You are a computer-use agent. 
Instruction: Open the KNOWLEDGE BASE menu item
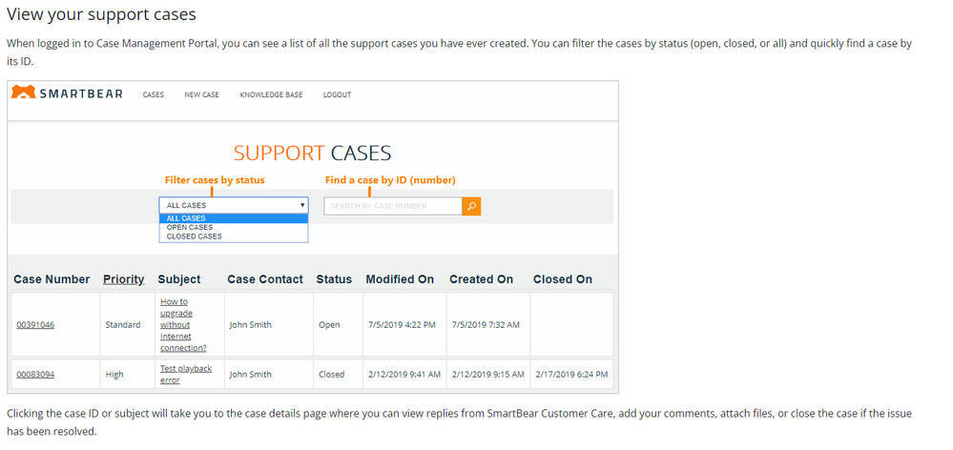click(x=271, y=94)
